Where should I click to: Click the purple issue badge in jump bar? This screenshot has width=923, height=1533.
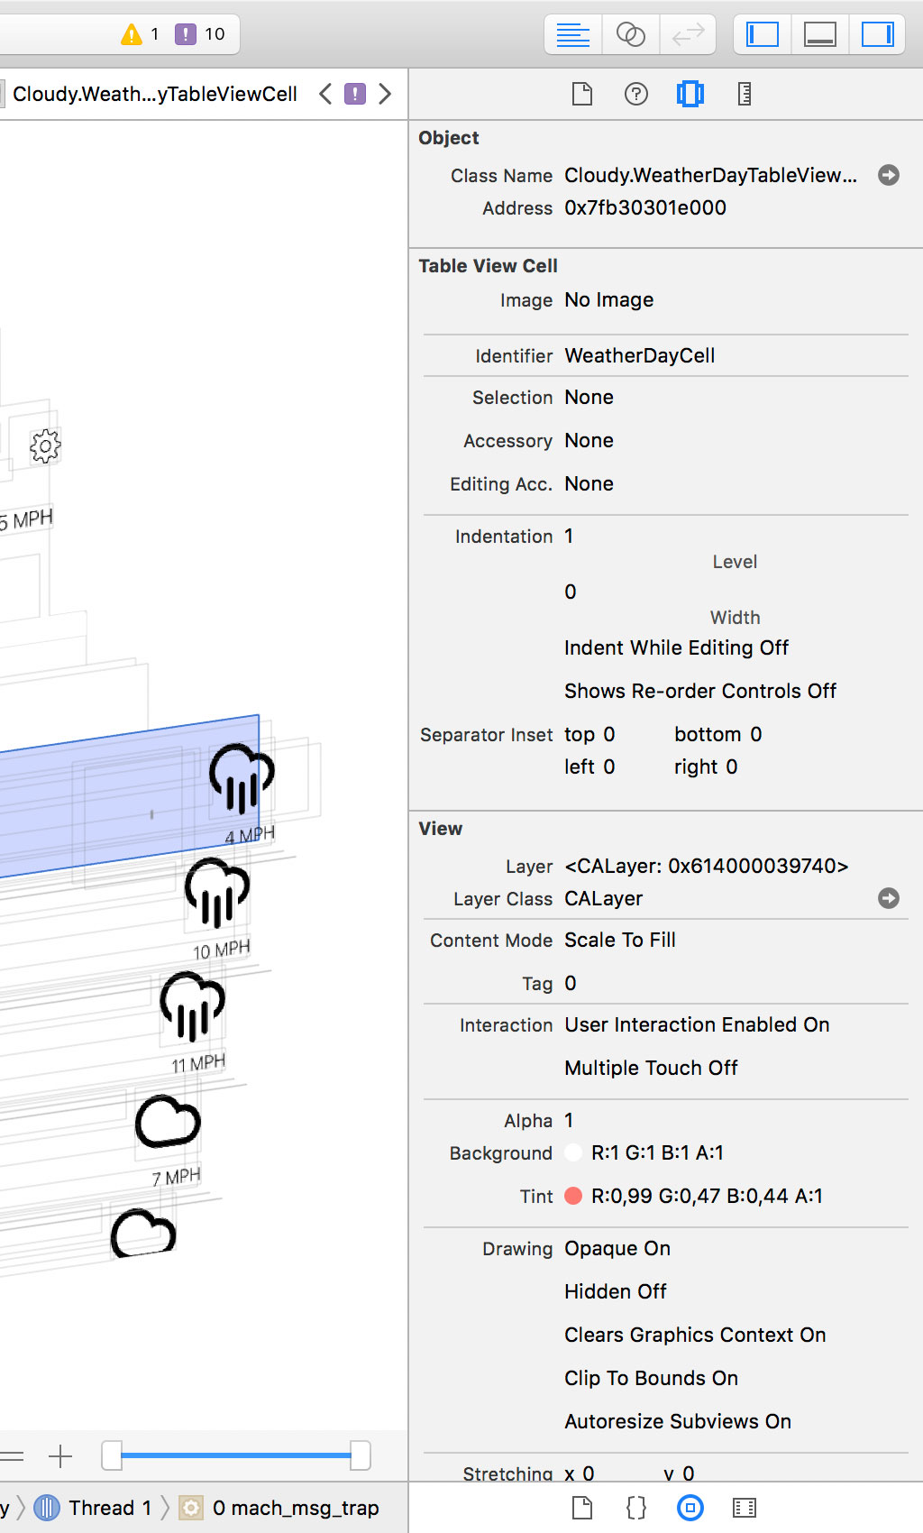[x=355, y=94]
